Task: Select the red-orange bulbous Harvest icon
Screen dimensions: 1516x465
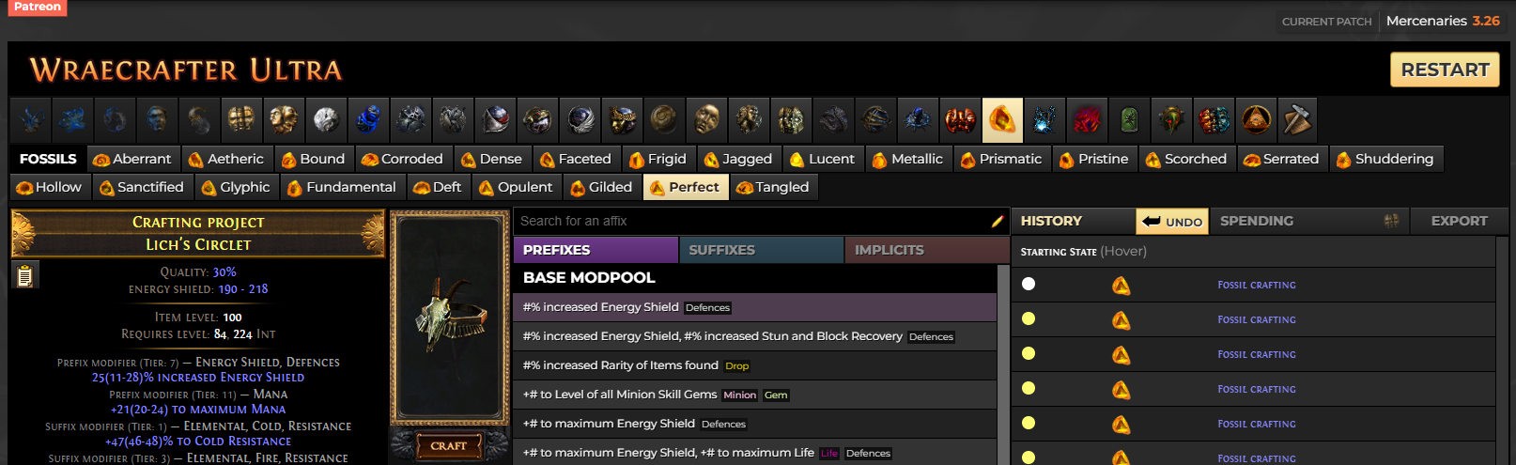Action: [960, 119]
